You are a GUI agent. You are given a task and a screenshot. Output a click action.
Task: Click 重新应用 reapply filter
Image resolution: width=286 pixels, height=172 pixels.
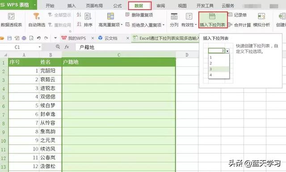(59, 25)
